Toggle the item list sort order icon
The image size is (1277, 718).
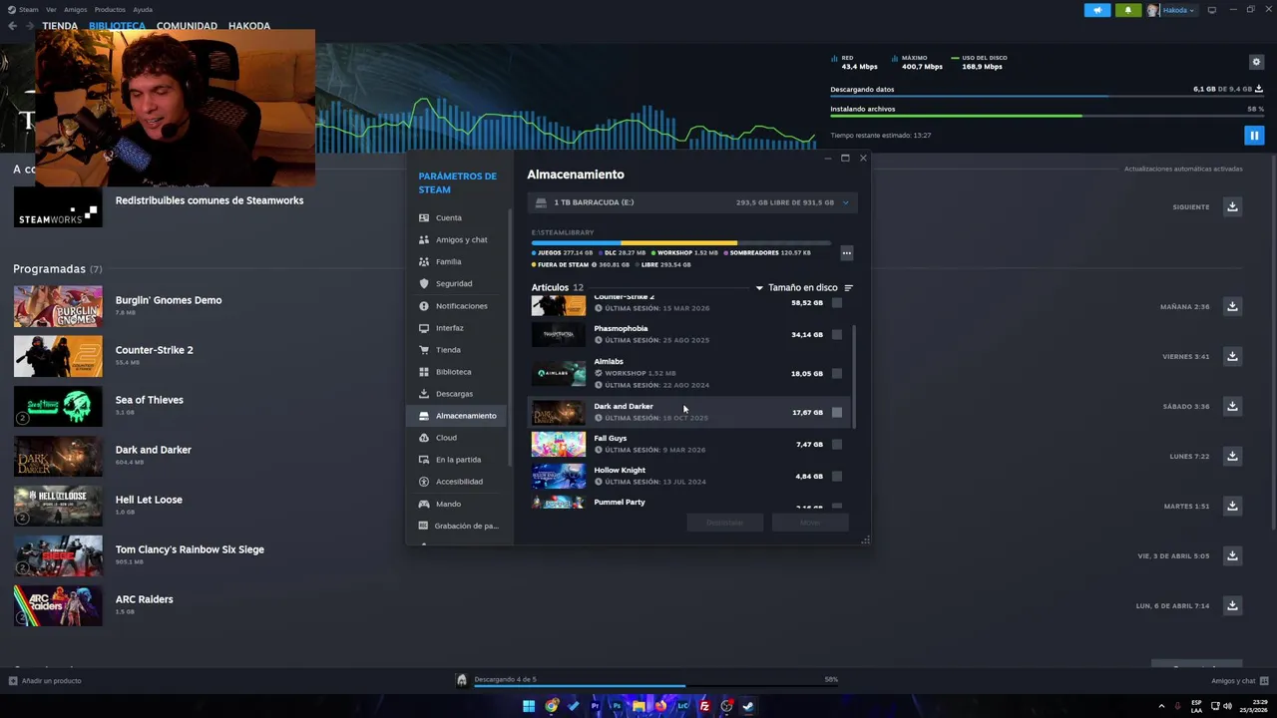[849, 288]
